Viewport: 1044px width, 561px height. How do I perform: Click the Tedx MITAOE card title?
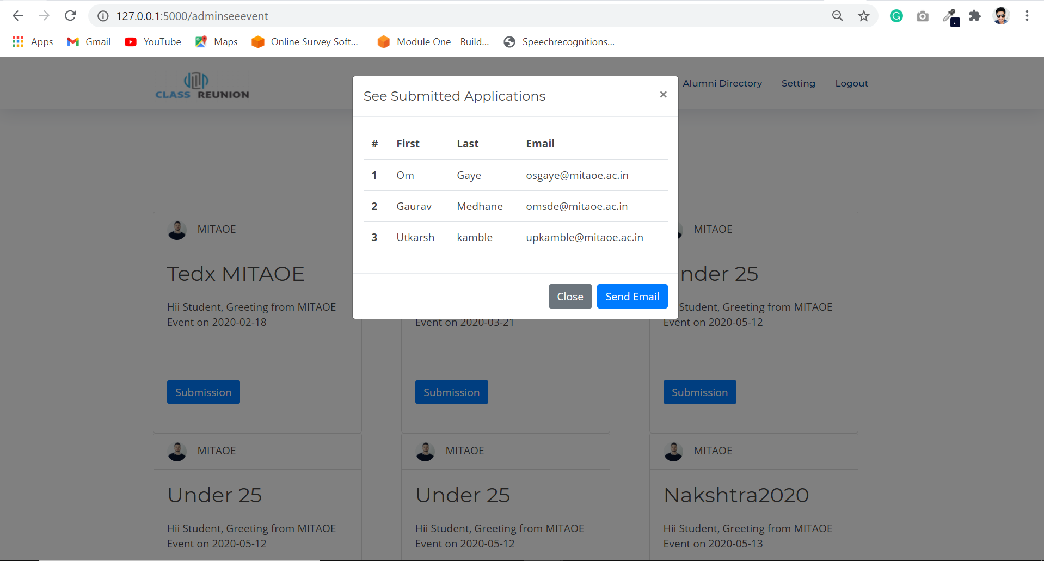(x=235, y=274)
